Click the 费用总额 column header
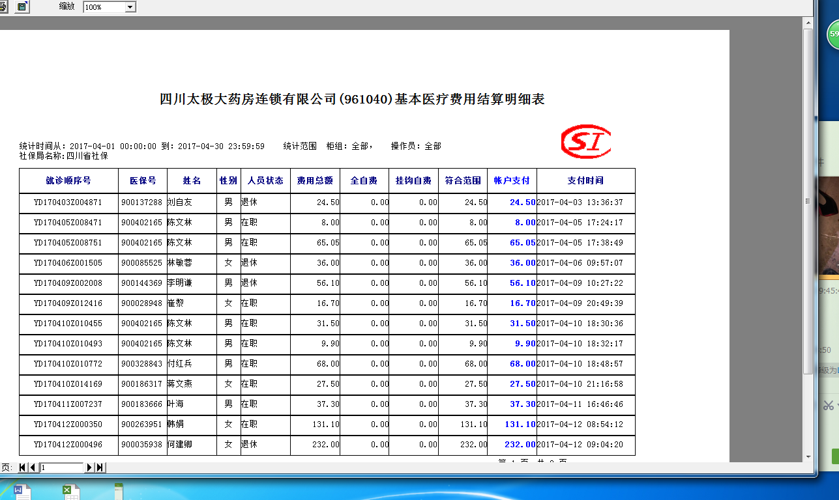Screen dimensions: 839x500 (x=315, y=180)
